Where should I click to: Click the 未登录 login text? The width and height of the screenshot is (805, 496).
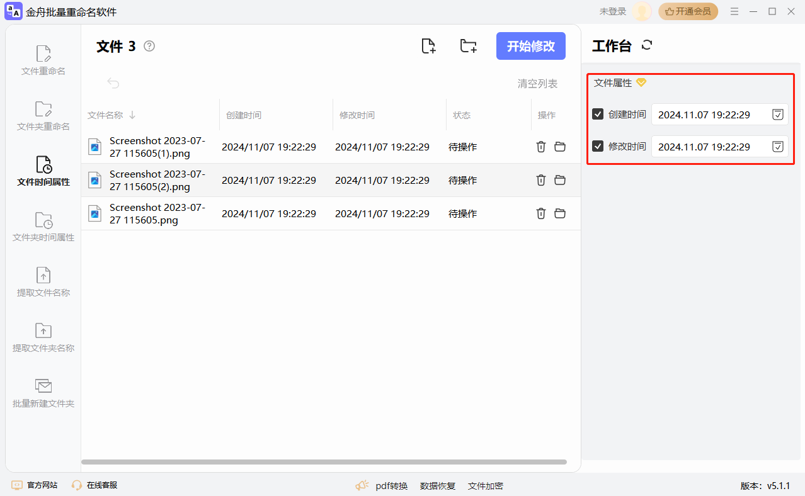pyautogui.click(x=613, y=11)
